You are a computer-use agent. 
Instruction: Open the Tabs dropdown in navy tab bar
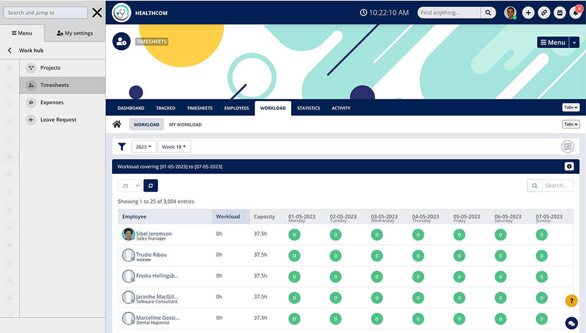571,107
